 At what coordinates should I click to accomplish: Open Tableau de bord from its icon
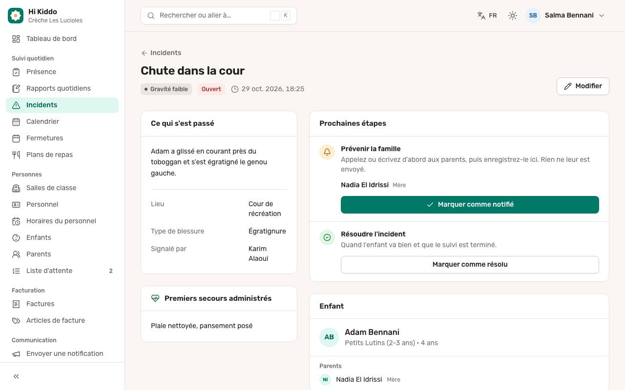pos(16,39)
